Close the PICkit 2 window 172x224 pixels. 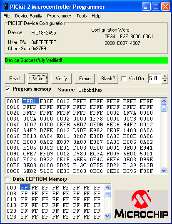(166, 7)
